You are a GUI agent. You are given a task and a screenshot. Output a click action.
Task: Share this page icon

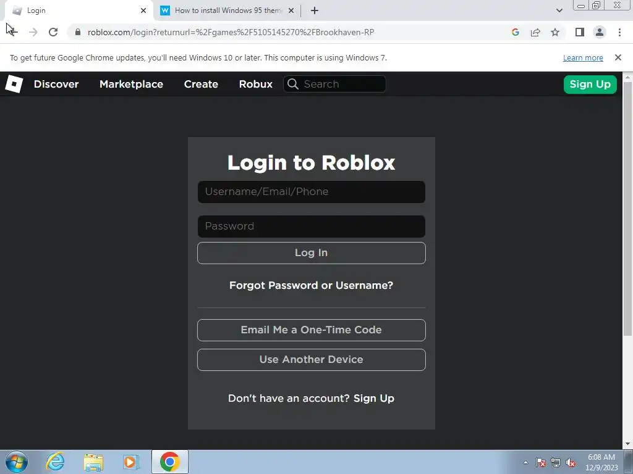tap(535, 32)
